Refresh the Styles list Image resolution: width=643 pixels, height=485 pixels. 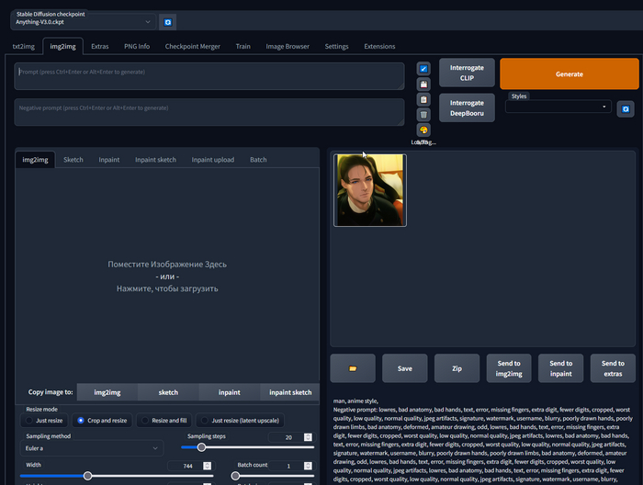coord(625,108)
